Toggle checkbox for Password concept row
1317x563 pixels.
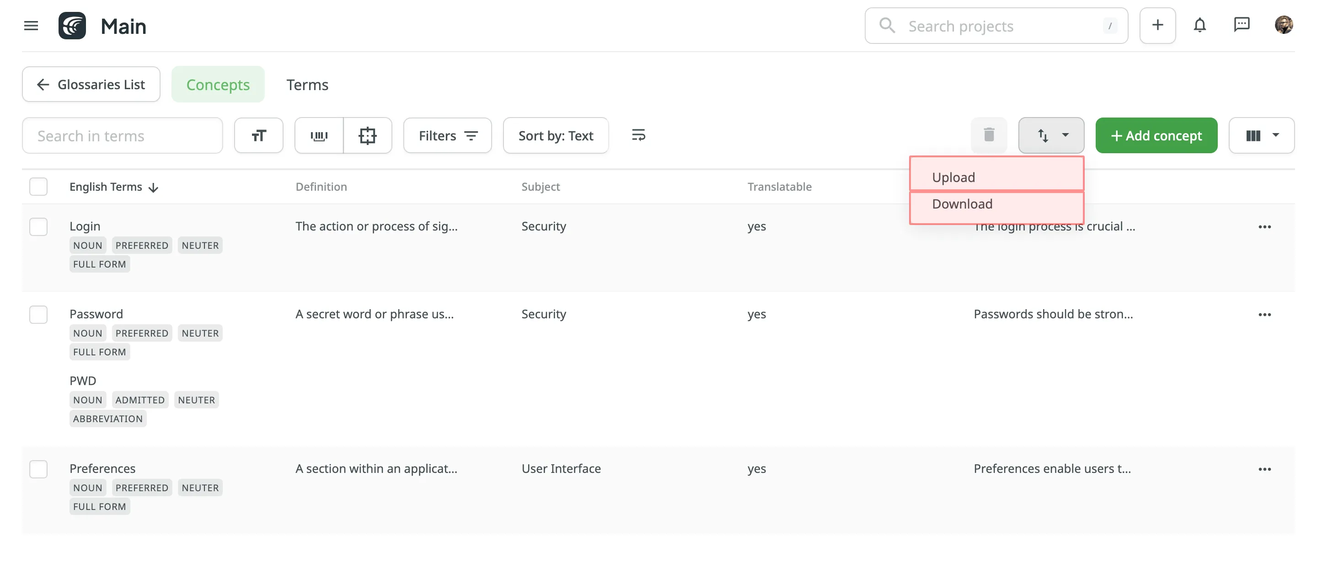(x=38, y=313)
